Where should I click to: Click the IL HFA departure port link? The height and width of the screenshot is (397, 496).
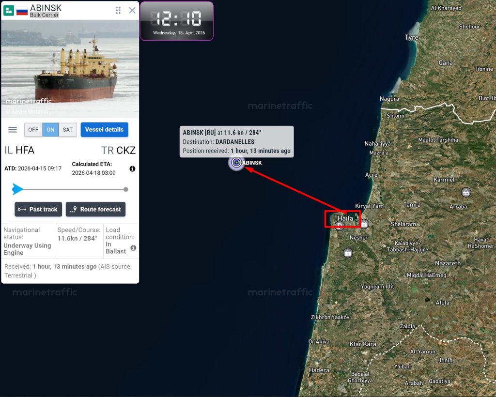(x=19, y=150)
